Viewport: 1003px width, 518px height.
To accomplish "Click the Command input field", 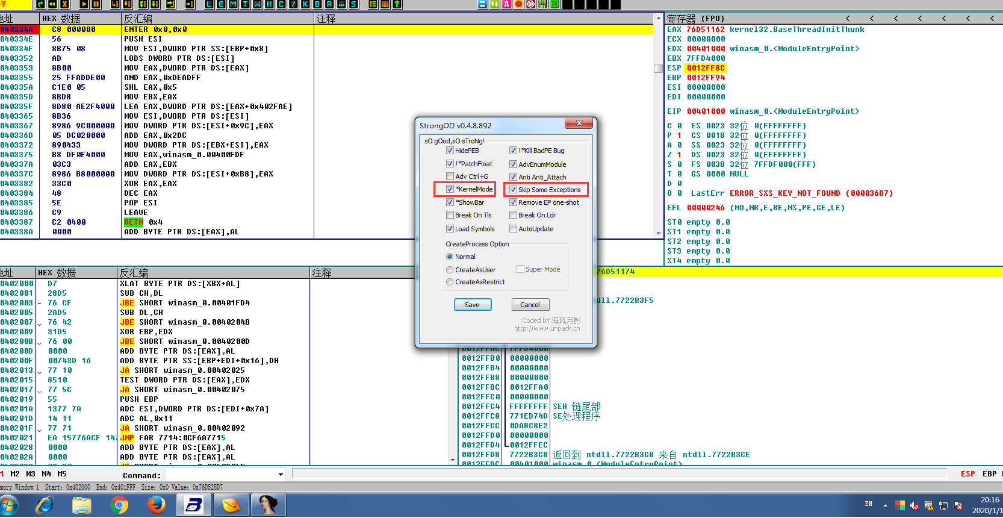I will 221,475.
